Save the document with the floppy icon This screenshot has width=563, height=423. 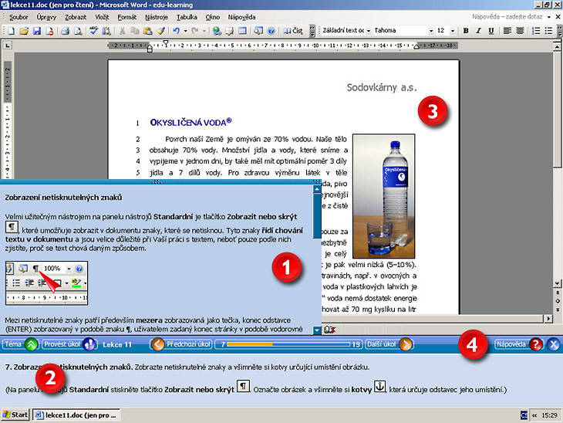tap(36, 31)
